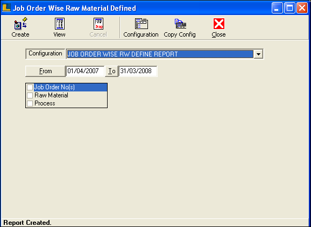
Task: Open the Configuration toolbar icon
Action: [141, 24]
